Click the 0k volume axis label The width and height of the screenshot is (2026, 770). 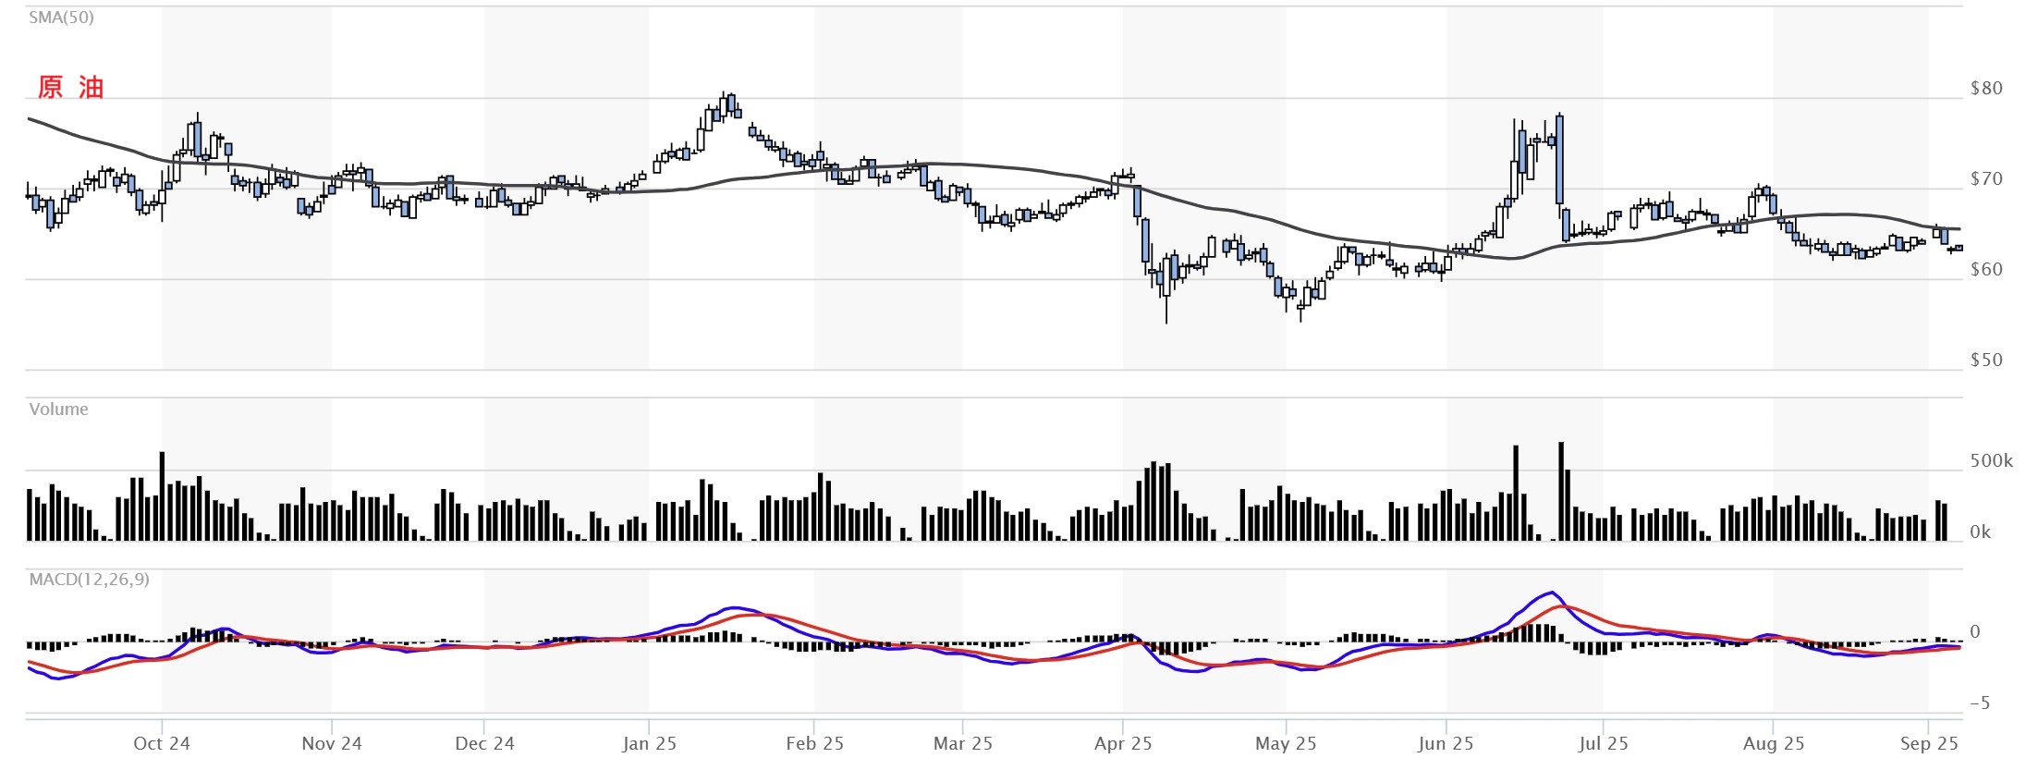click(1980, 532)
